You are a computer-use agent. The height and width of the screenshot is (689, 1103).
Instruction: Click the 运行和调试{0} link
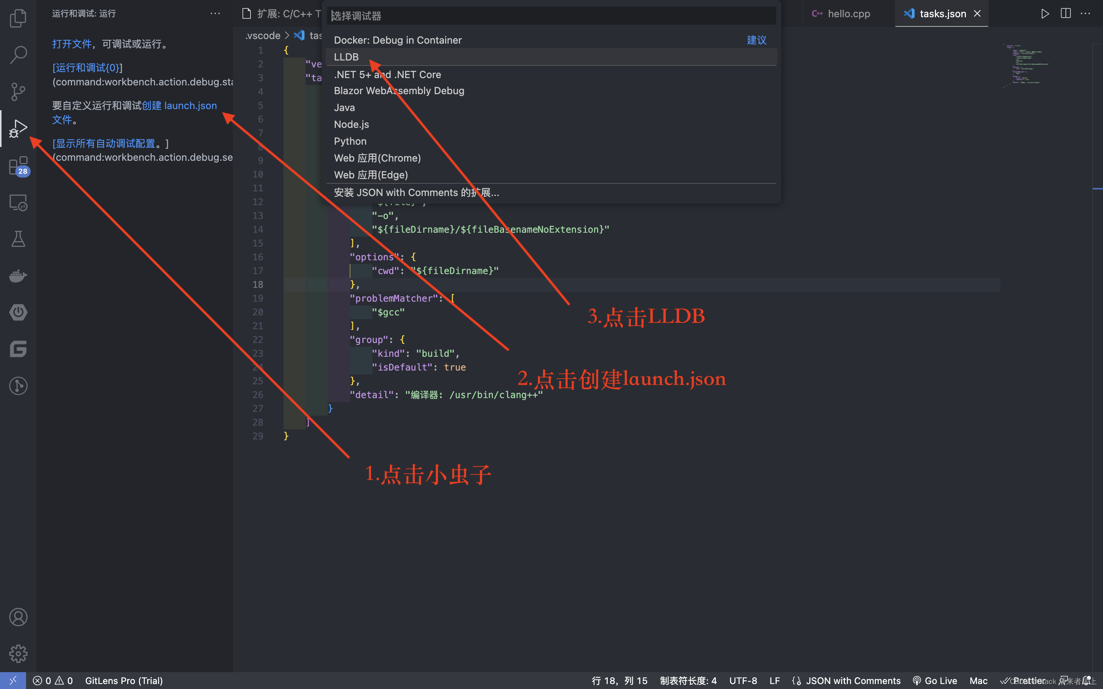click(87, 67)
